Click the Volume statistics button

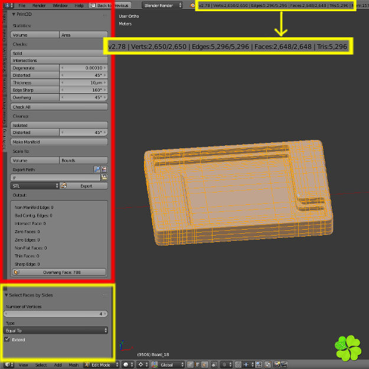pyautogui.click(x=35, y=35)
